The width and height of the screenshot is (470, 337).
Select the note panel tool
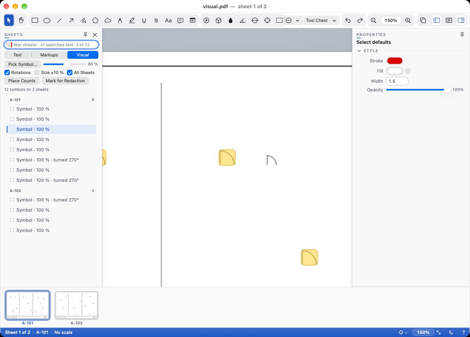click(x=193, y=20)
